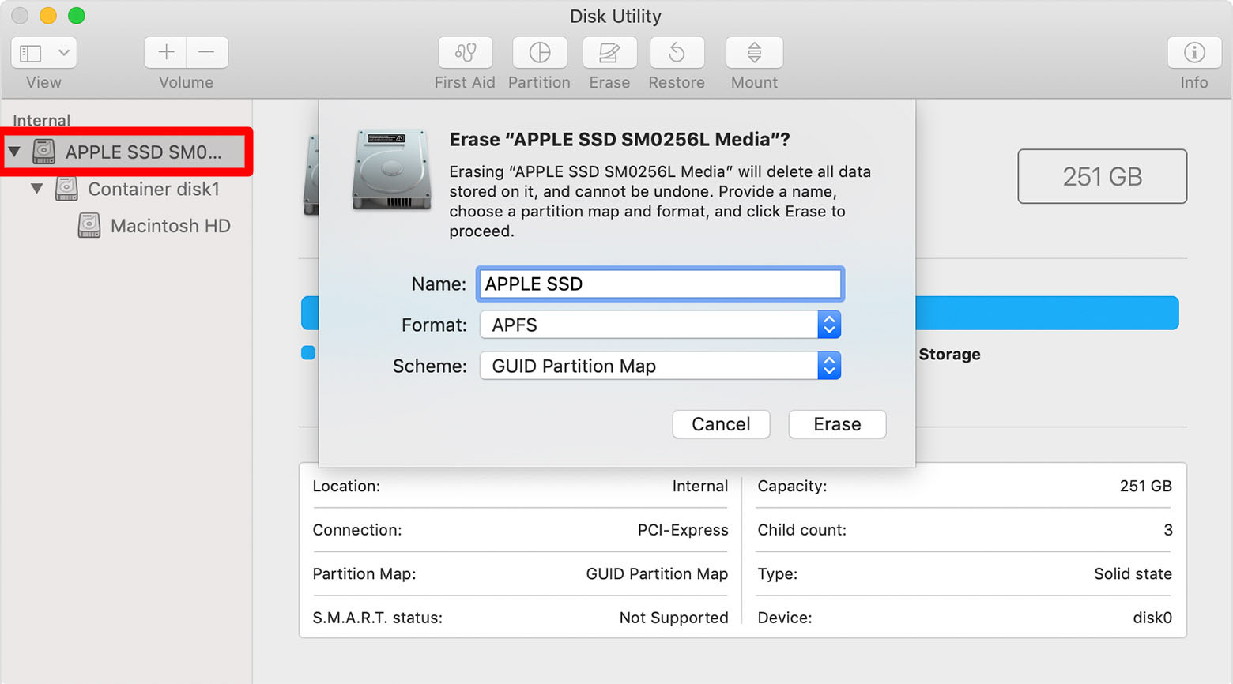Image resolution: width=1233 pixels, height=684 pixels.
Task: Remove a volume with the minus button
Action: (x=207, y=53)
